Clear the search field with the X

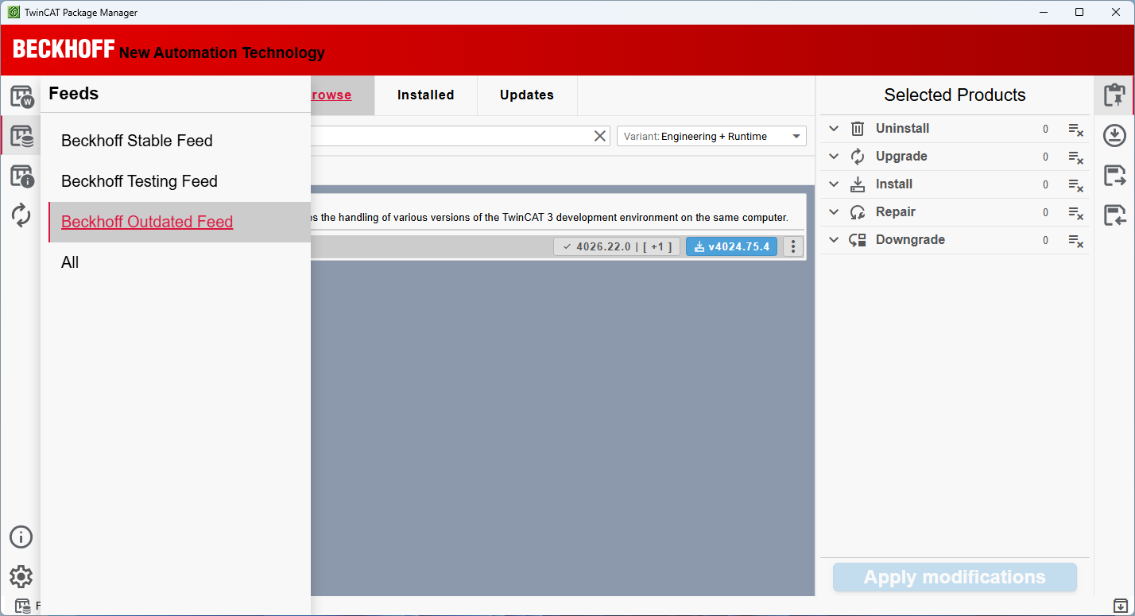601,136
